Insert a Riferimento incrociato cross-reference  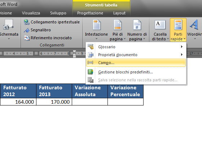pos(48,38)
